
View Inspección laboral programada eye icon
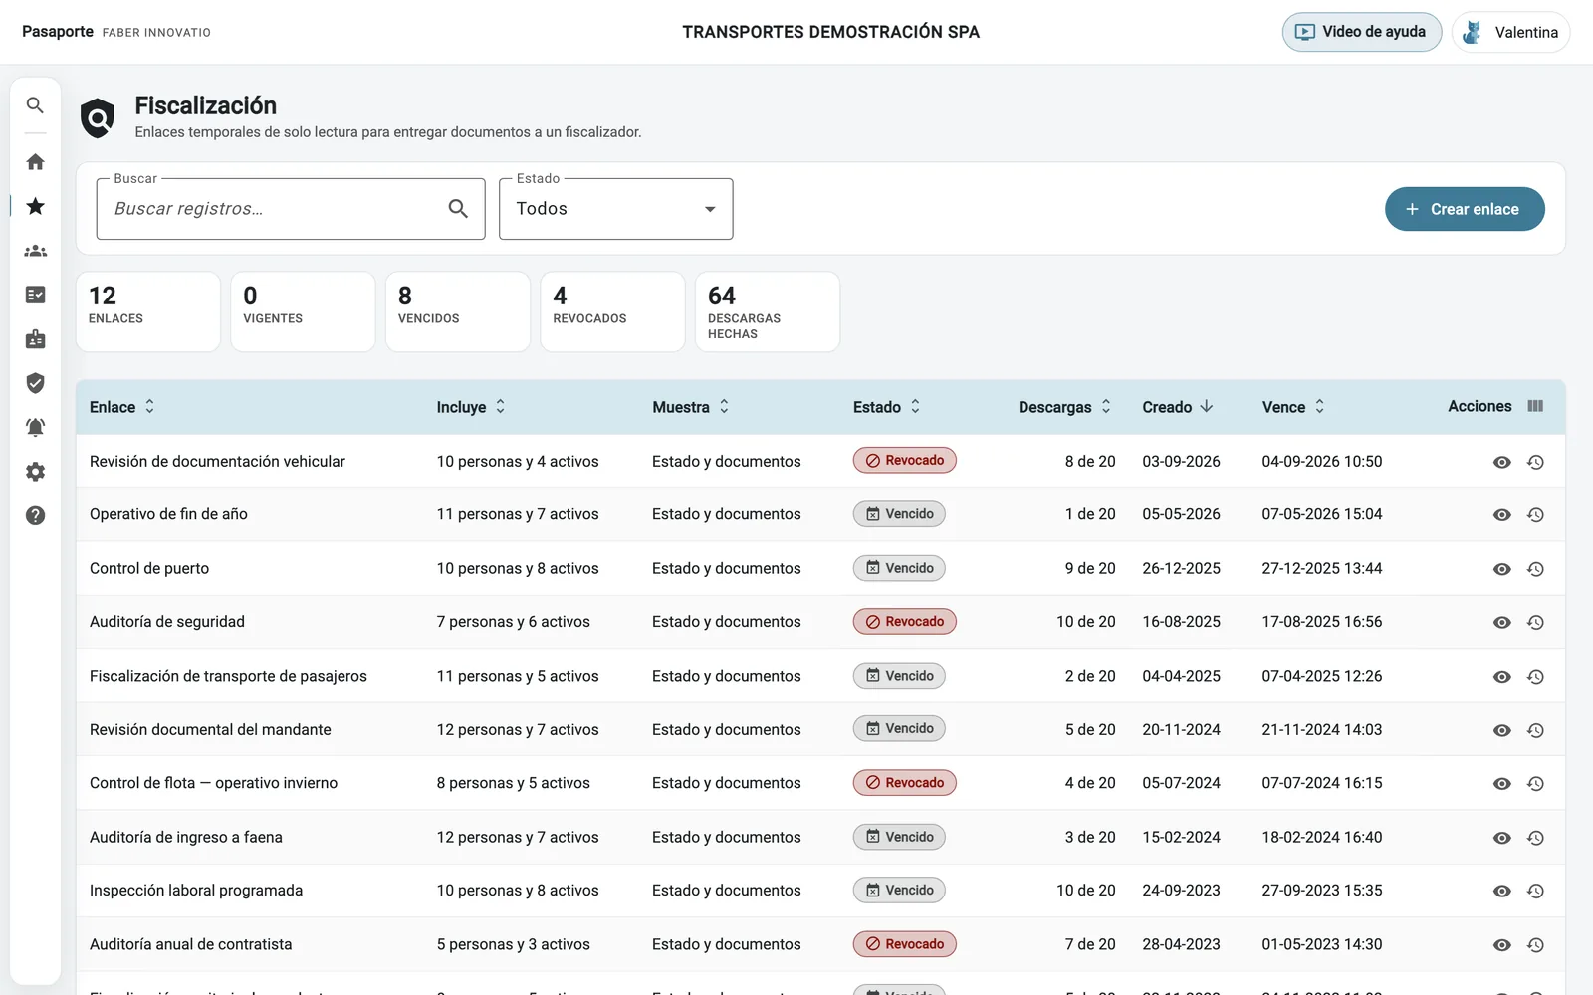point(1501,892)
